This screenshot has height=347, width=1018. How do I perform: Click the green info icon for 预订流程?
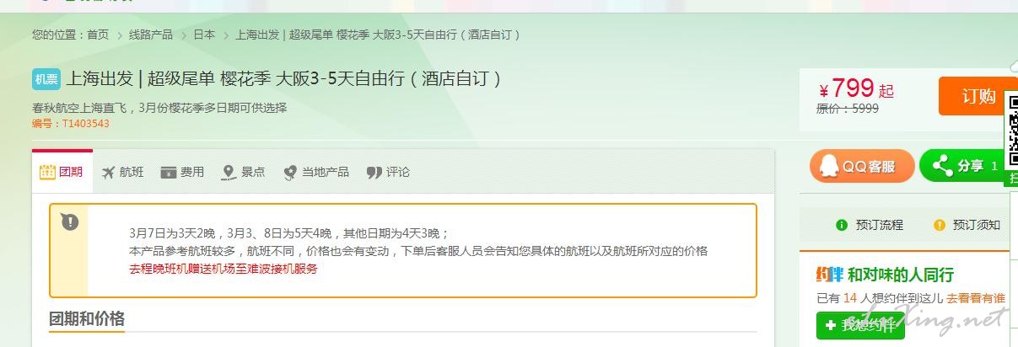click(x=841, y=225)
